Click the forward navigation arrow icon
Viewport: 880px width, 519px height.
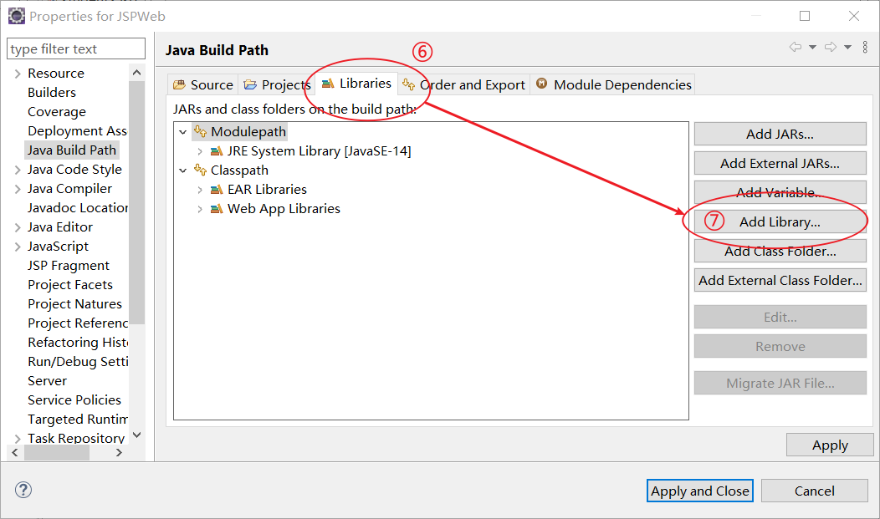tap(830, 48)
